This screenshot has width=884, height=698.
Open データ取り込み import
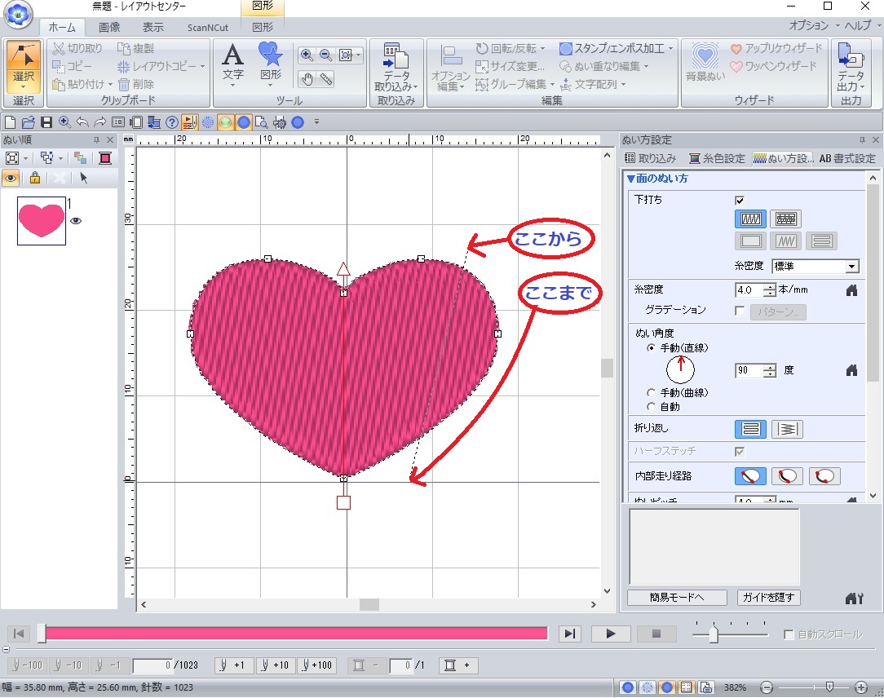[x=396, y=66]
